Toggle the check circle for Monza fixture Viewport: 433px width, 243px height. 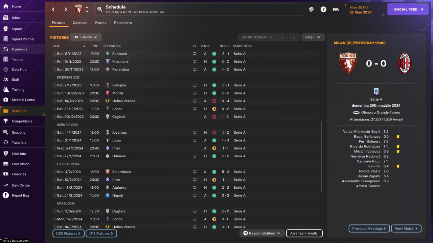point(54,93)
